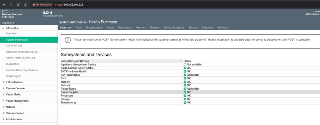320x125 pixels.
Task: Click the green OK icon for Power Supplies
Action: tap(185, 92)
